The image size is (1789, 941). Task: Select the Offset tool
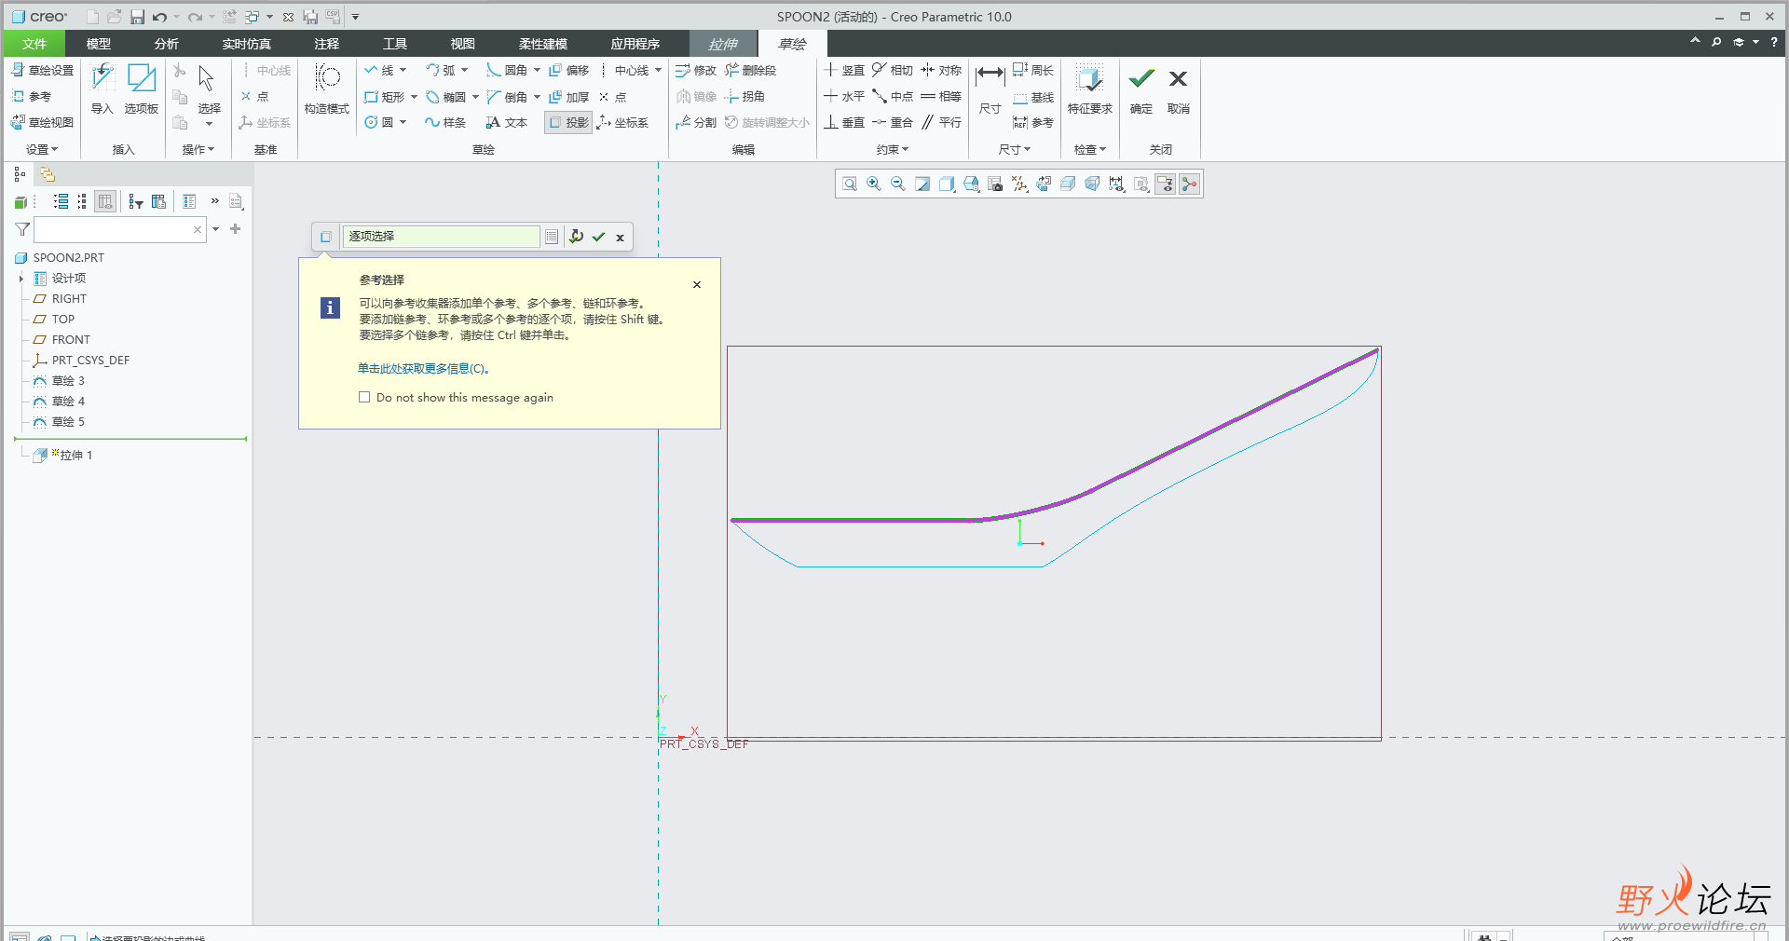(x=569, y=70)
